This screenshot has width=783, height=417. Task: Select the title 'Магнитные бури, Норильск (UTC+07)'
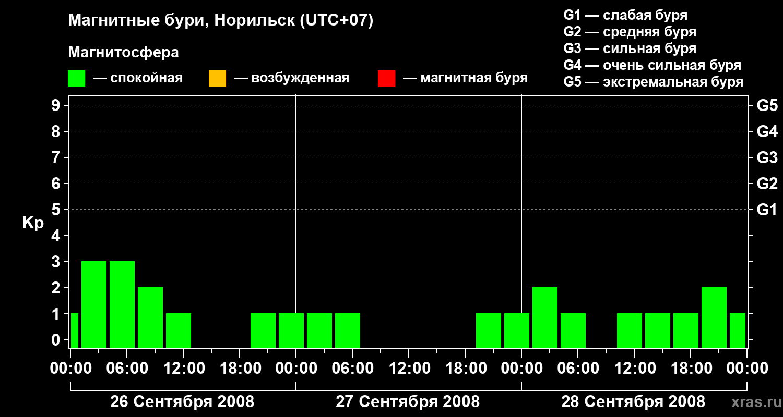coord(221,21)
